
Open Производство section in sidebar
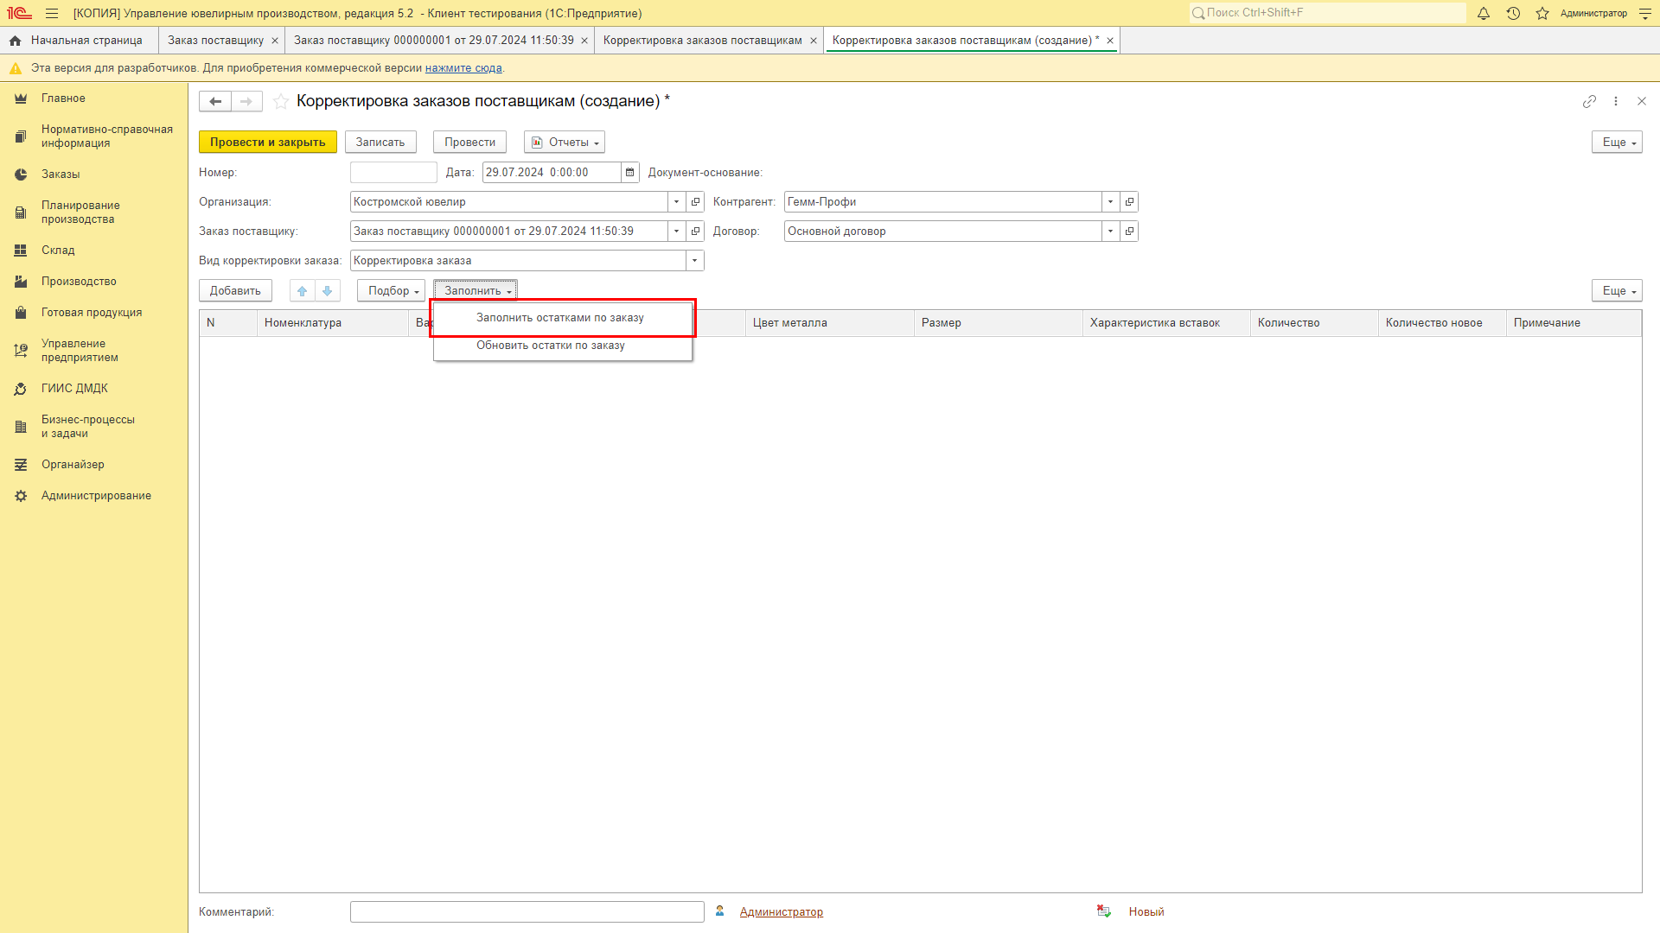pos(79,282)
